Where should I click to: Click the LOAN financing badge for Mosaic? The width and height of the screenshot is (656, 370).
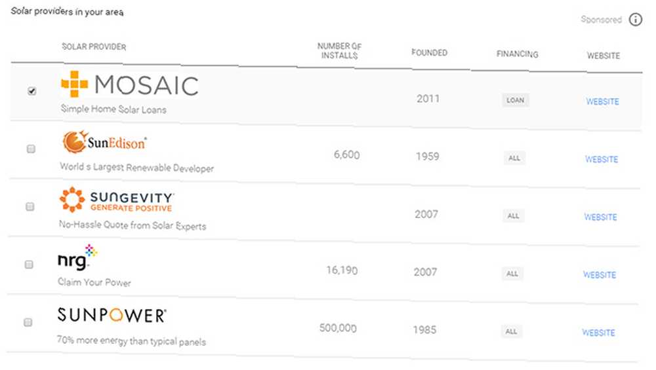(516, 100)
